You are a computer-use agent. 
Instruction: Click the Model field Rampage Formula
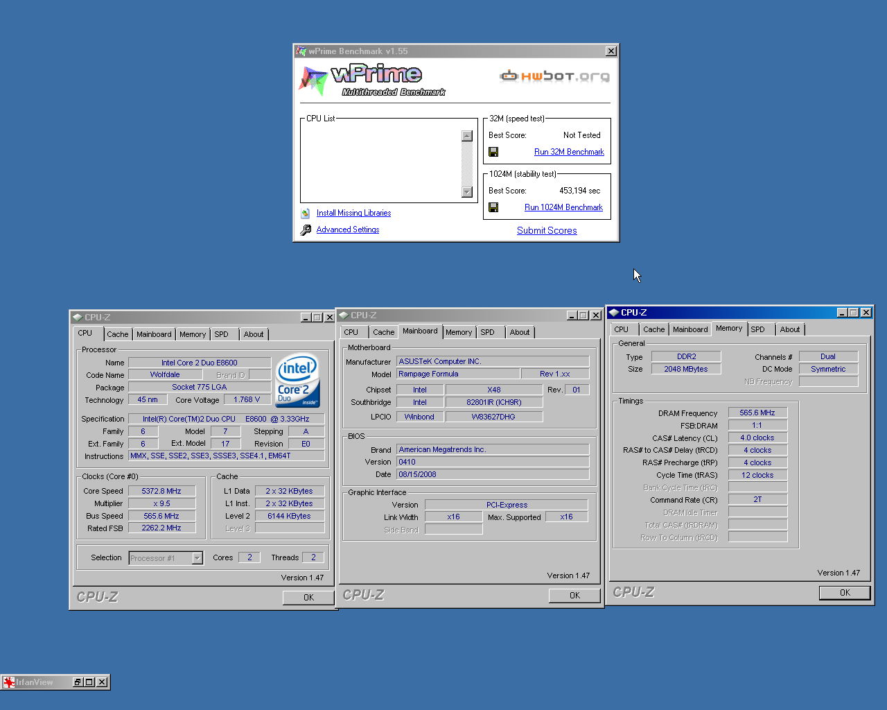[x=458, y=374]
